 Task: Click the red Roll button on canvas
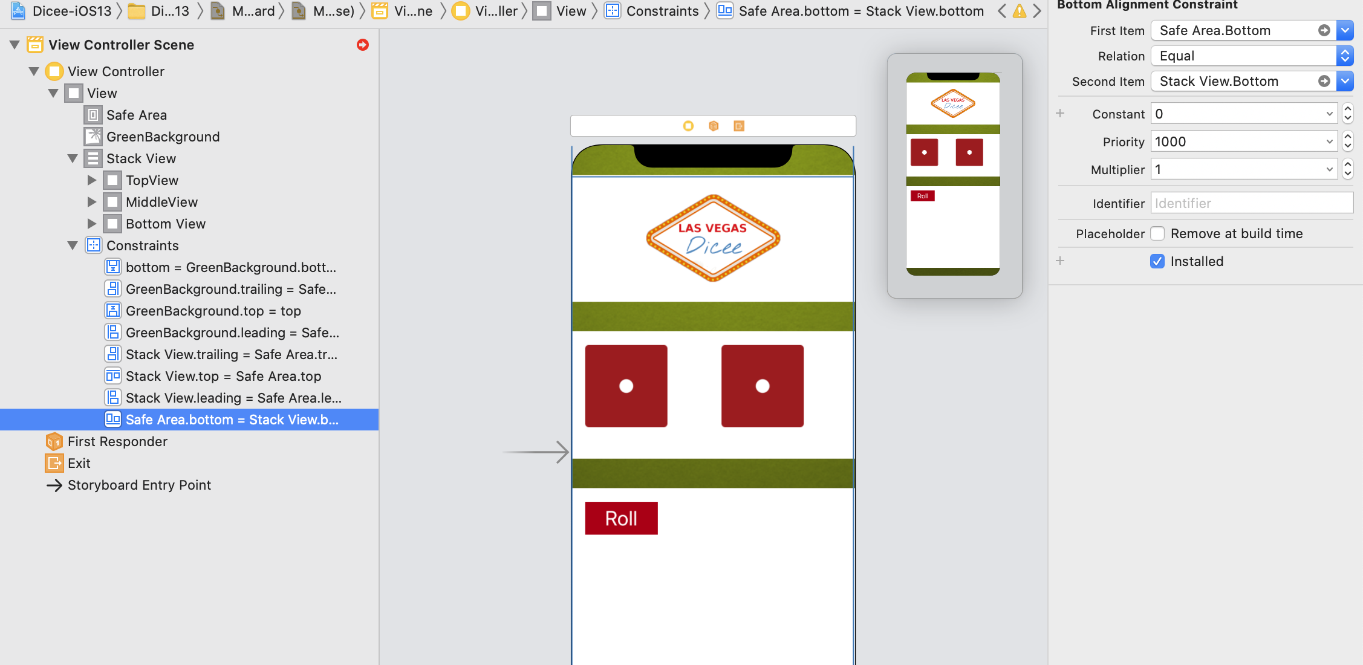[621, 518]
